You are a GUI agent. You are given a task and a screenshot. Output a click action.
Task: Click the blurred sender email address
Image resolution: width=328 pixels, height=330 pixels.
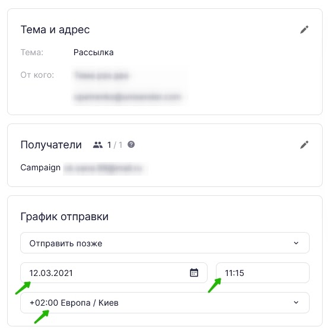point(128,97)
